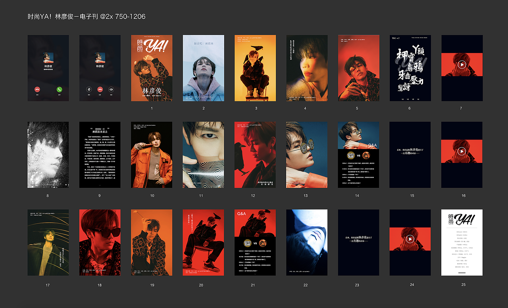Click the play button on screen 16

pyautogui.click(x=462, y=151)
